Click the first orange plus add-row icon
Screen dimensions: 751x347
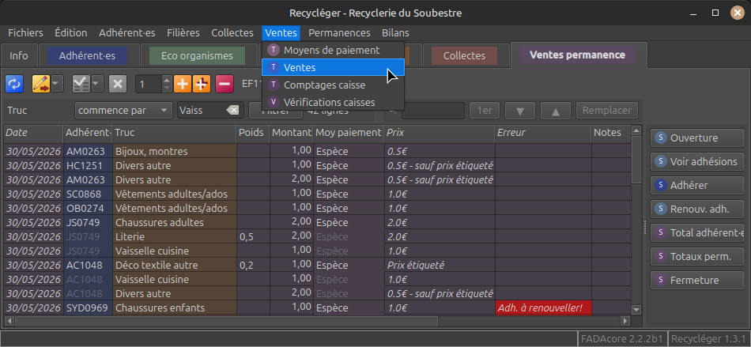point(183,85)
